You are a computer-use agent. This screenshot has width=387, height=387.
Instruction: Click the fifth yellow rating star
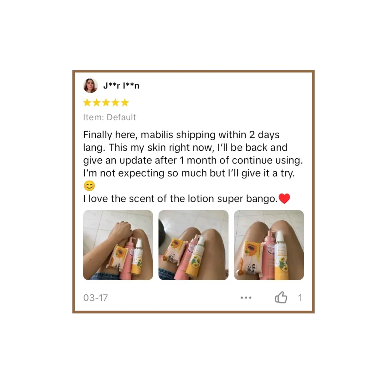[x=125, y=103]
